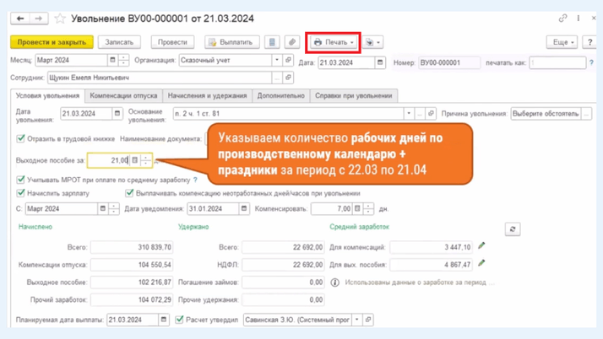Add document to favorites with star icon
The width and height of the screenshot is (603, 339).
[x=60, y=19]
